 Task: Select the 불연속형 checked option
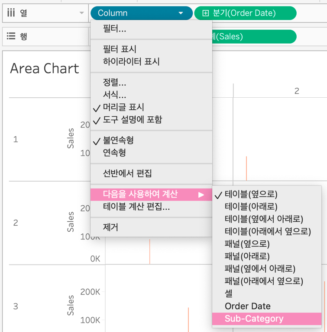pyautogui.click(x=118, y=140)
